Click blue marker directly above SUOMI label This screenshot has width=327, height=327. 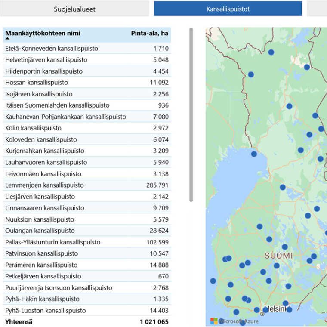coord(285,247)
